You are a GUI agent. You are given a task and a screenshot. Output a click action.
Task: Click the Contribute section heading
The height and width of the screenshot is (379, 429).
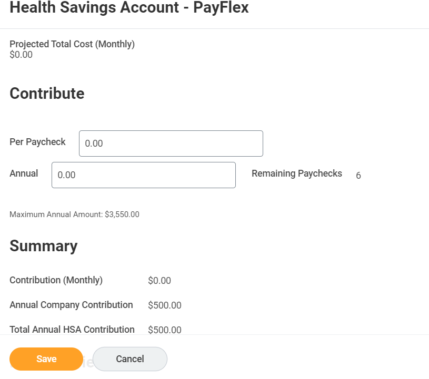click(x=47, y=94)
